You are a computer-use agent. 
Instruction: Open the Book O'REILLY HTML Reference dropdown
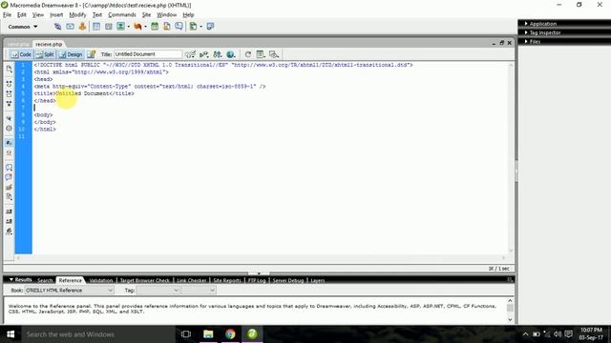(70, 290)
